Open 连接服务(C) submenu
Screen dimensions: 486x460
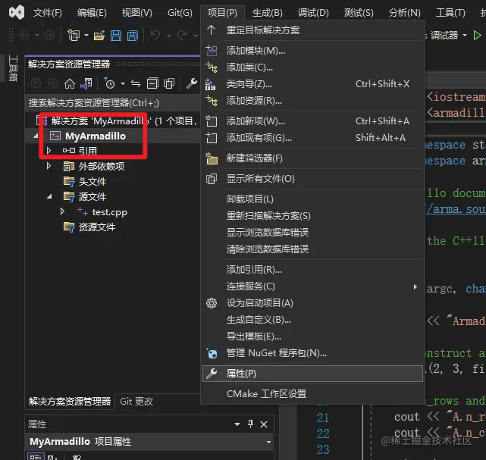pyautogui.click(x=313, y=286)
